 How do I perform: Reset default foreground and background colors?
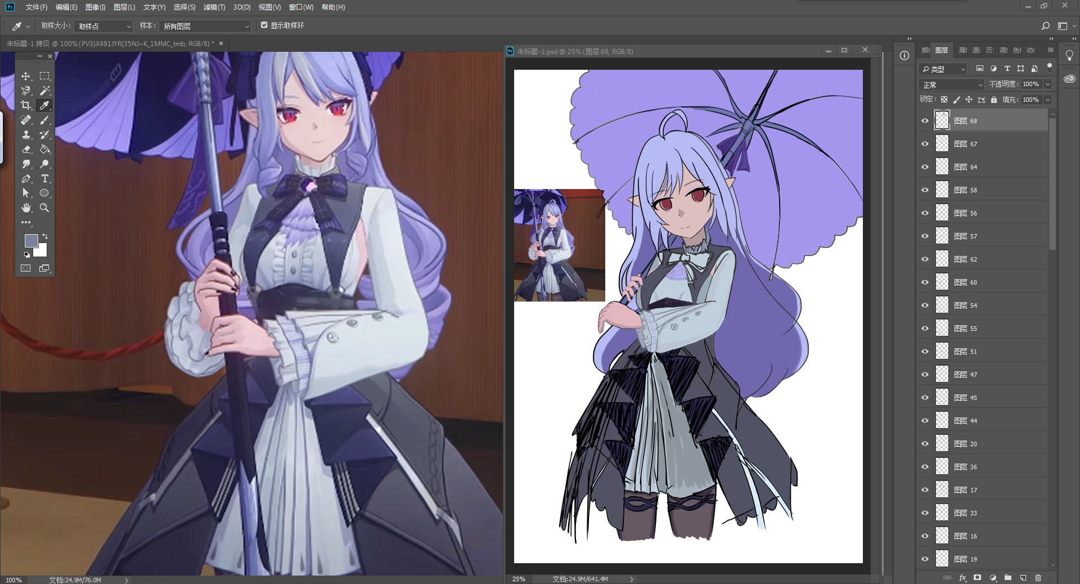click(x=26, y=255)
